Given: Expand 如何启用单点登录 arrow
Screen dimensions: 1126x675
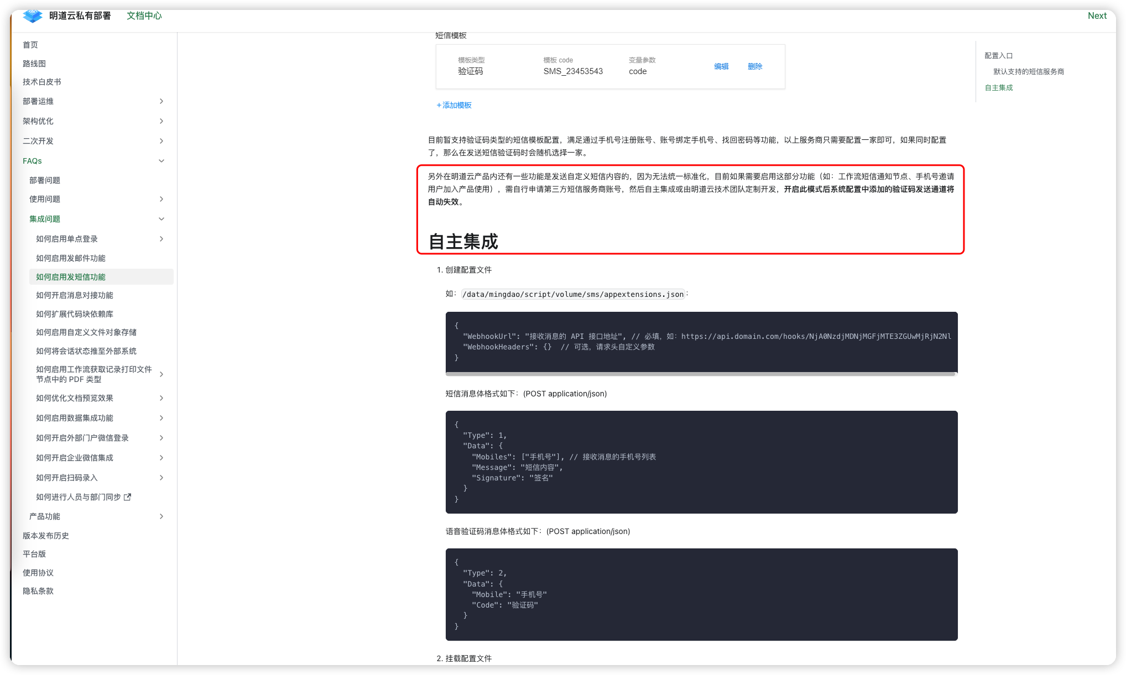Looking at the screenshot, I should coord(161,239).
